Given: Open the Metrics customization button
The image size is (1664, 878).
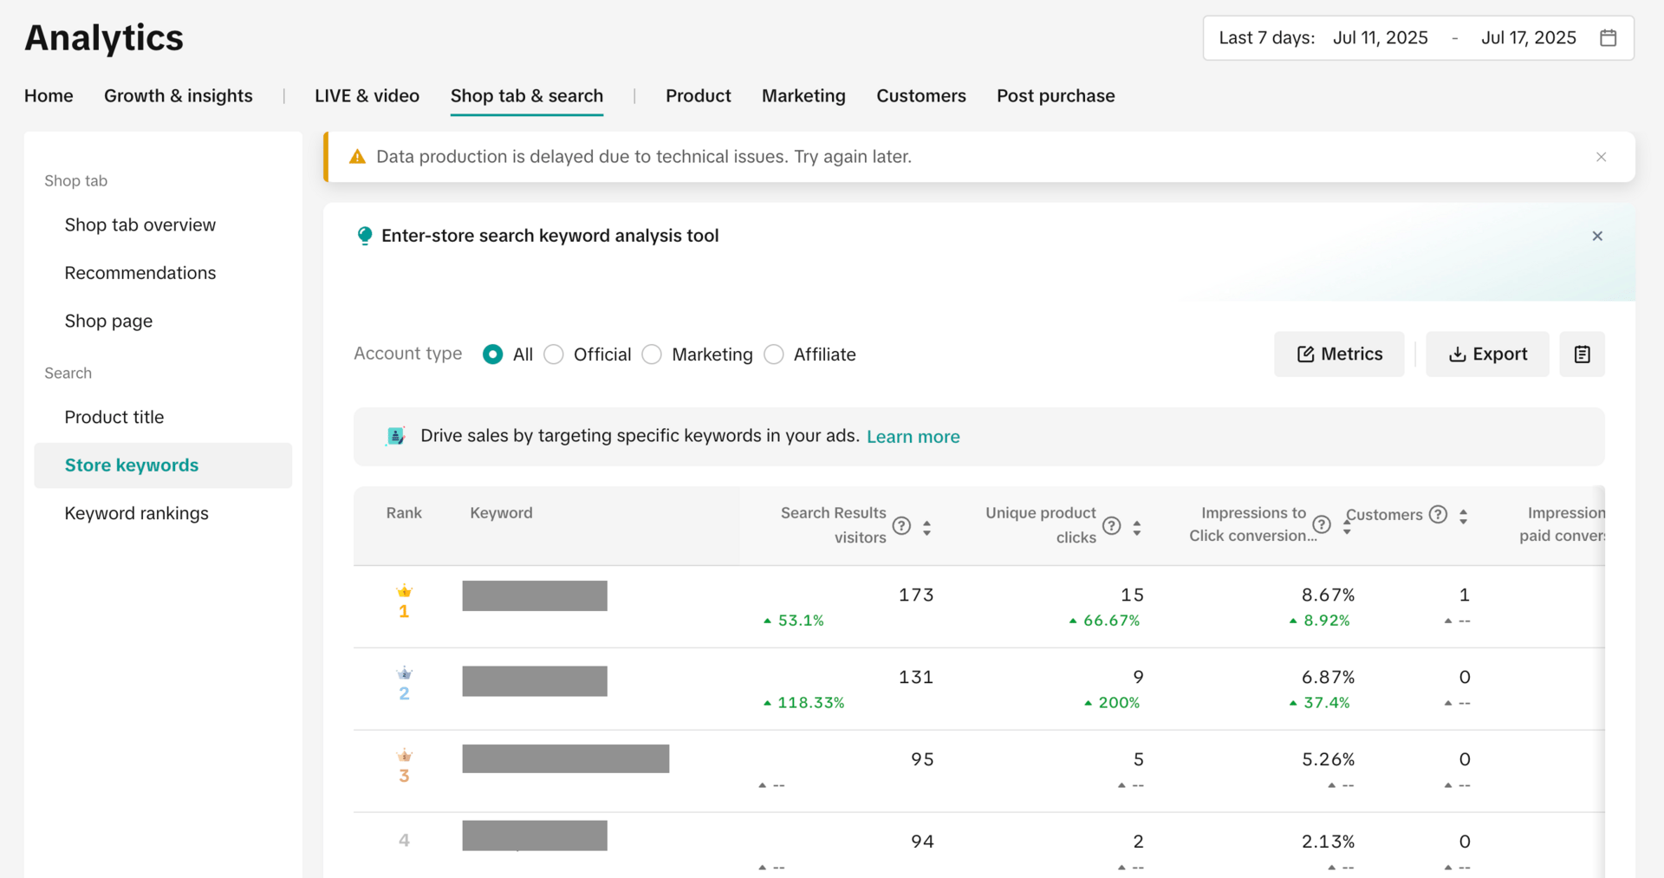Looking at the screenshot, I should 1339,354.
